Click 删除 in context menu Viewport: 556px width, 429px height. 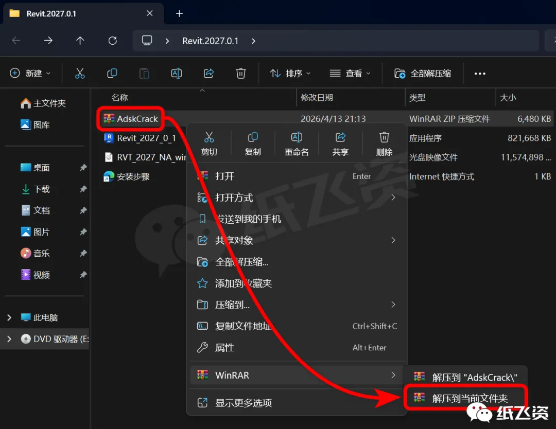point(384,144)
